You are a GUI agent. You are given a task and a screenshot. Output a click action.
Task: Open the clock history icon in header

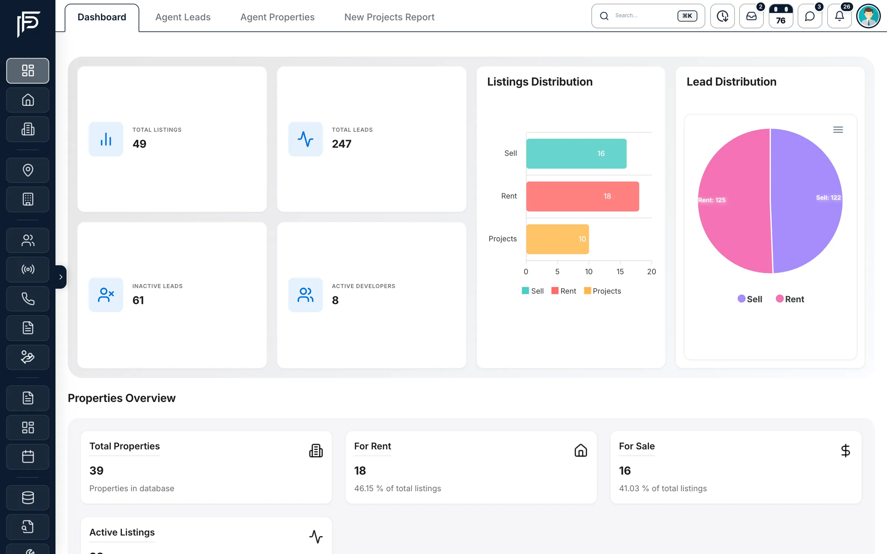[722, 16]
